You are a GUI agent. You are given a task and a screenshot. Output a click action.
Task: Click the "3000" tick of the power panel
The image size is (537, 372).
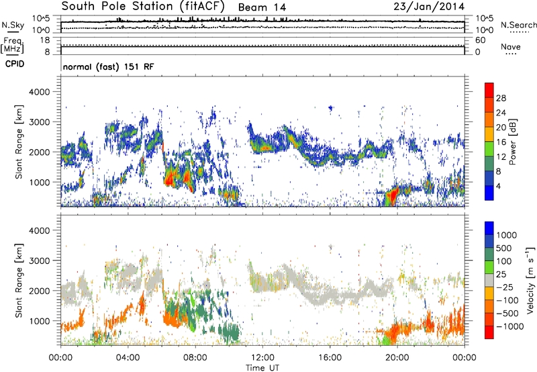[39, 122]
